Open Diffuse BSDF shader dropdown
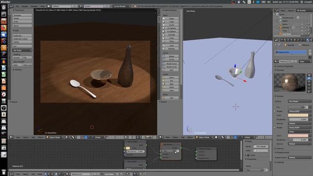The height and width of the screenshot is (176, 313). pos(300,111)
